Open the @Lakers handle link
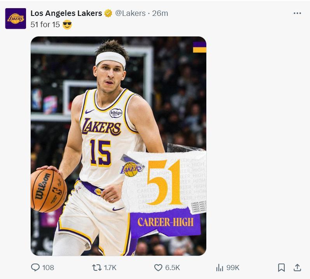 coord(130,13)
